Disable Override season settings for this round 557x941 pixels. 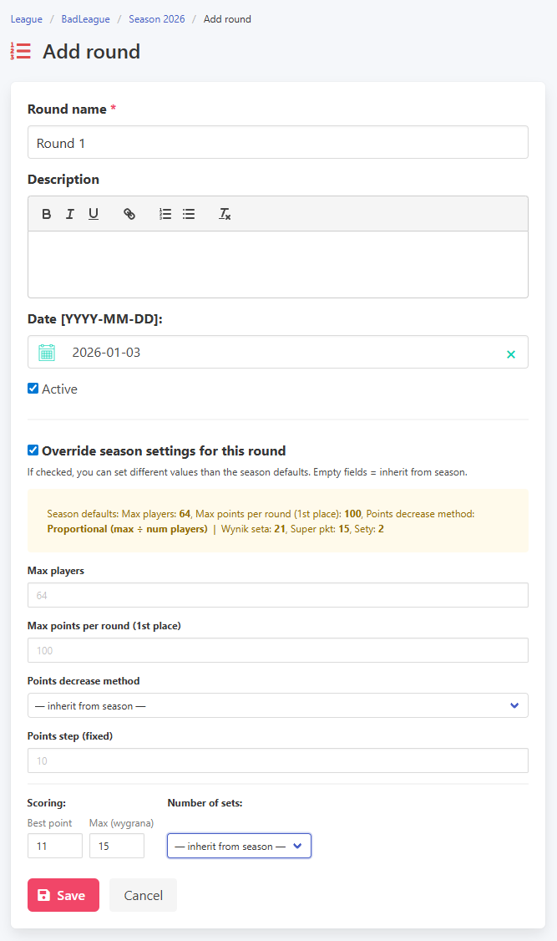(33, 450)
